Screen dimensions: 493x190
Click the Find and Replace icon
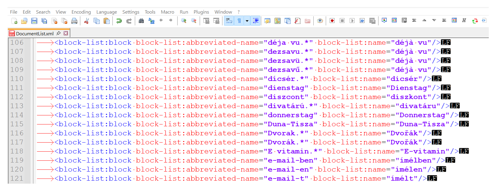pyautogui.click(x=151, y=21)
